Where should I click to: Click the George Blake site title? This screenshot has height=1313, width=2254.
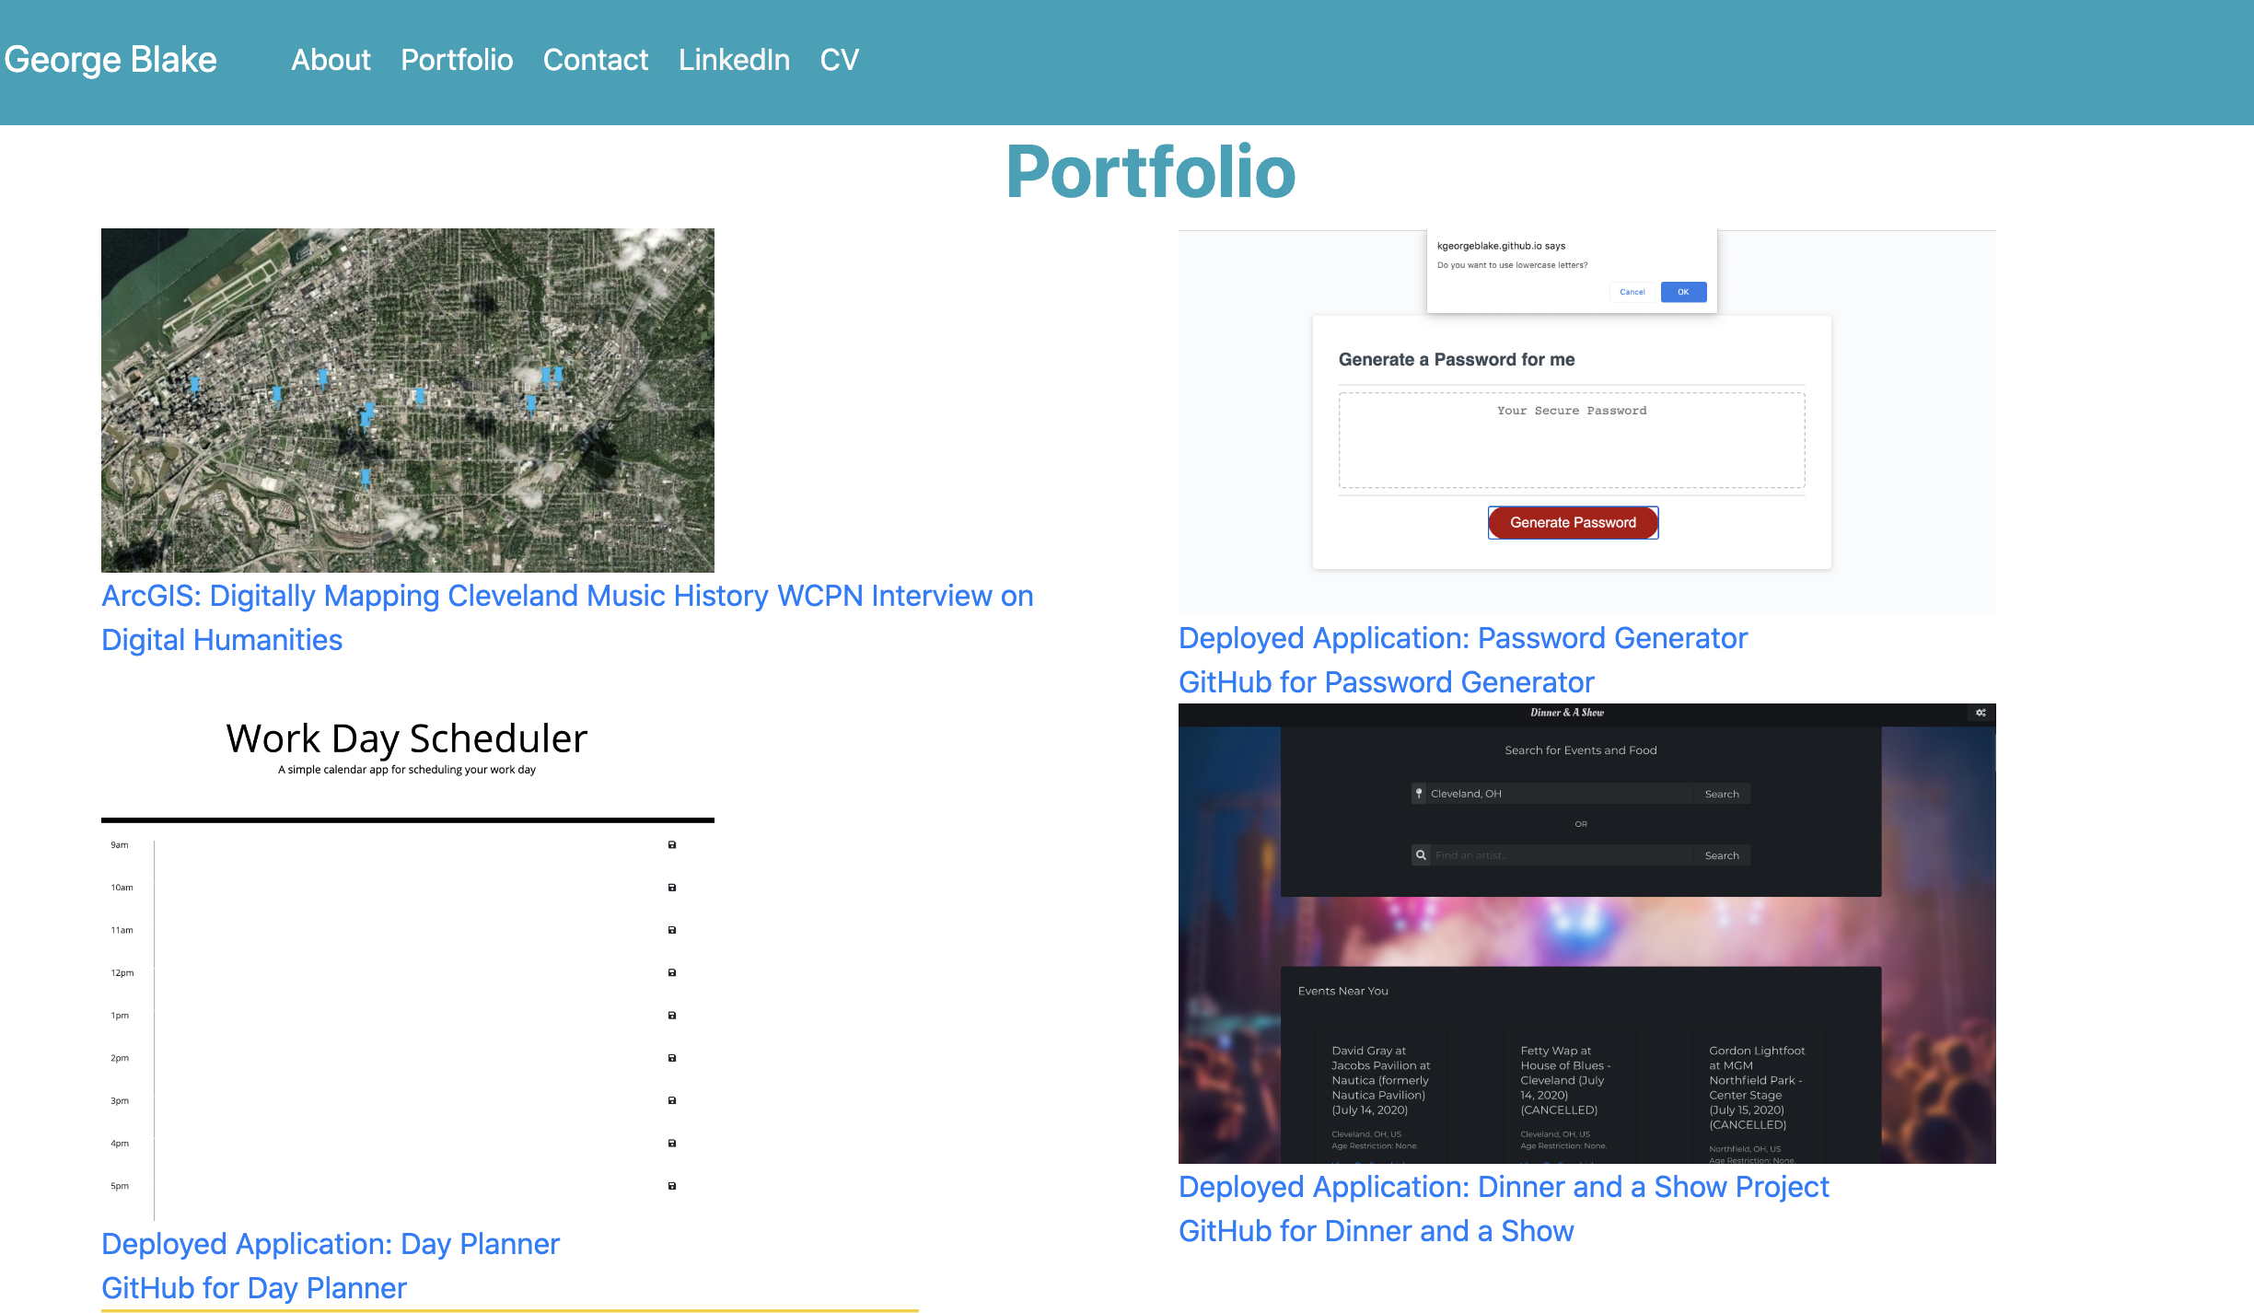coord(110,60)
